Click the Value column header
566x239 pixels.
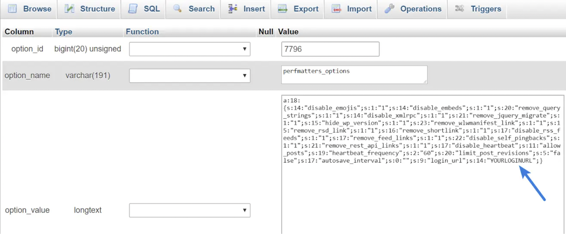[x=288, y=32]
